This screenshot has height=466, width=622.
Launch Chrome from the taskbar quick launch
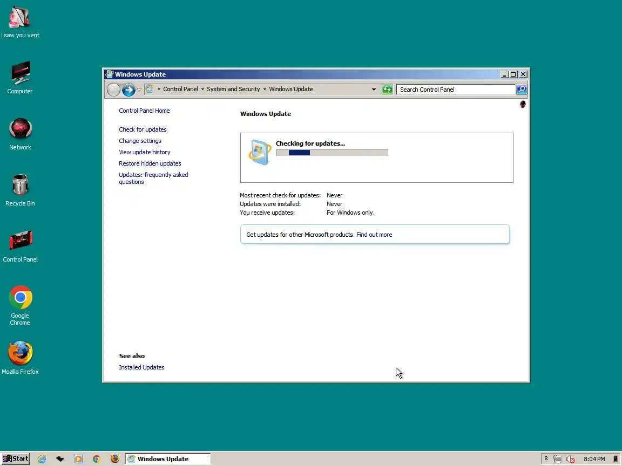click(x=97, y=459)
